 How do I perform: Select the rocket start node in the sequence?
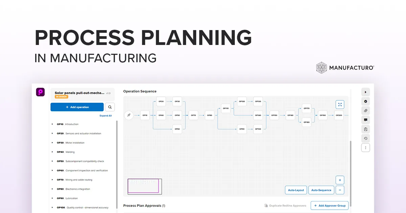(x=129, y=115)
